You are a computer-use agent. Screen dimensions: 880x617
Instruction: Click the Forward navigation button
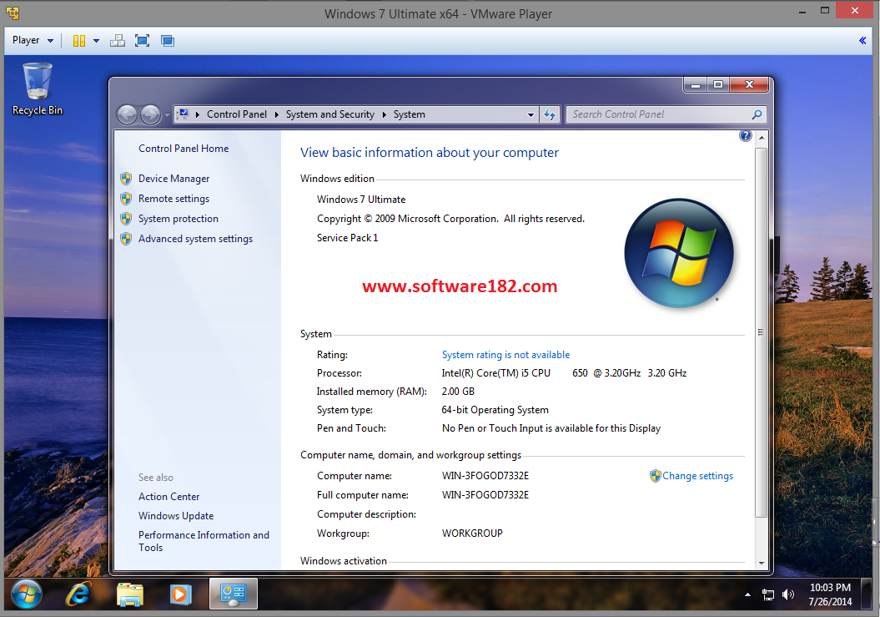[150, 114]
